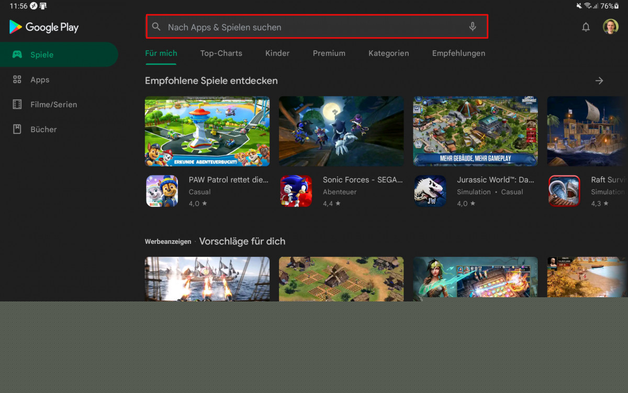Click the Filme/Serien film icon

[17, 105]
